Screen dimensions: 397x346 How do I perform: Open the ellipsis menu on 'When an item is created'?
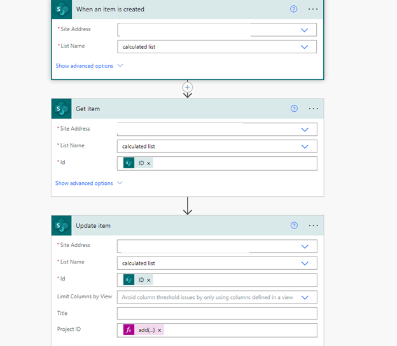(x=313, y=9)
